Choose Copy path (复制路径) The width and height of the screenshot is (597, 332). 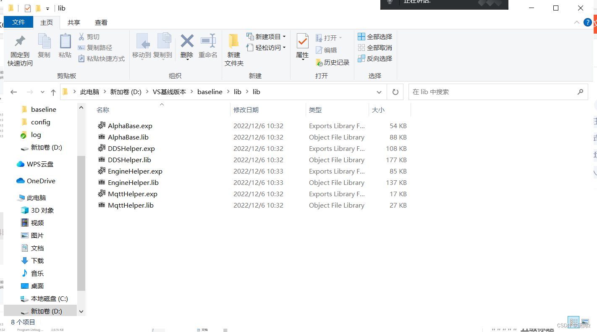pyautogui.click(x=95, y=48)
